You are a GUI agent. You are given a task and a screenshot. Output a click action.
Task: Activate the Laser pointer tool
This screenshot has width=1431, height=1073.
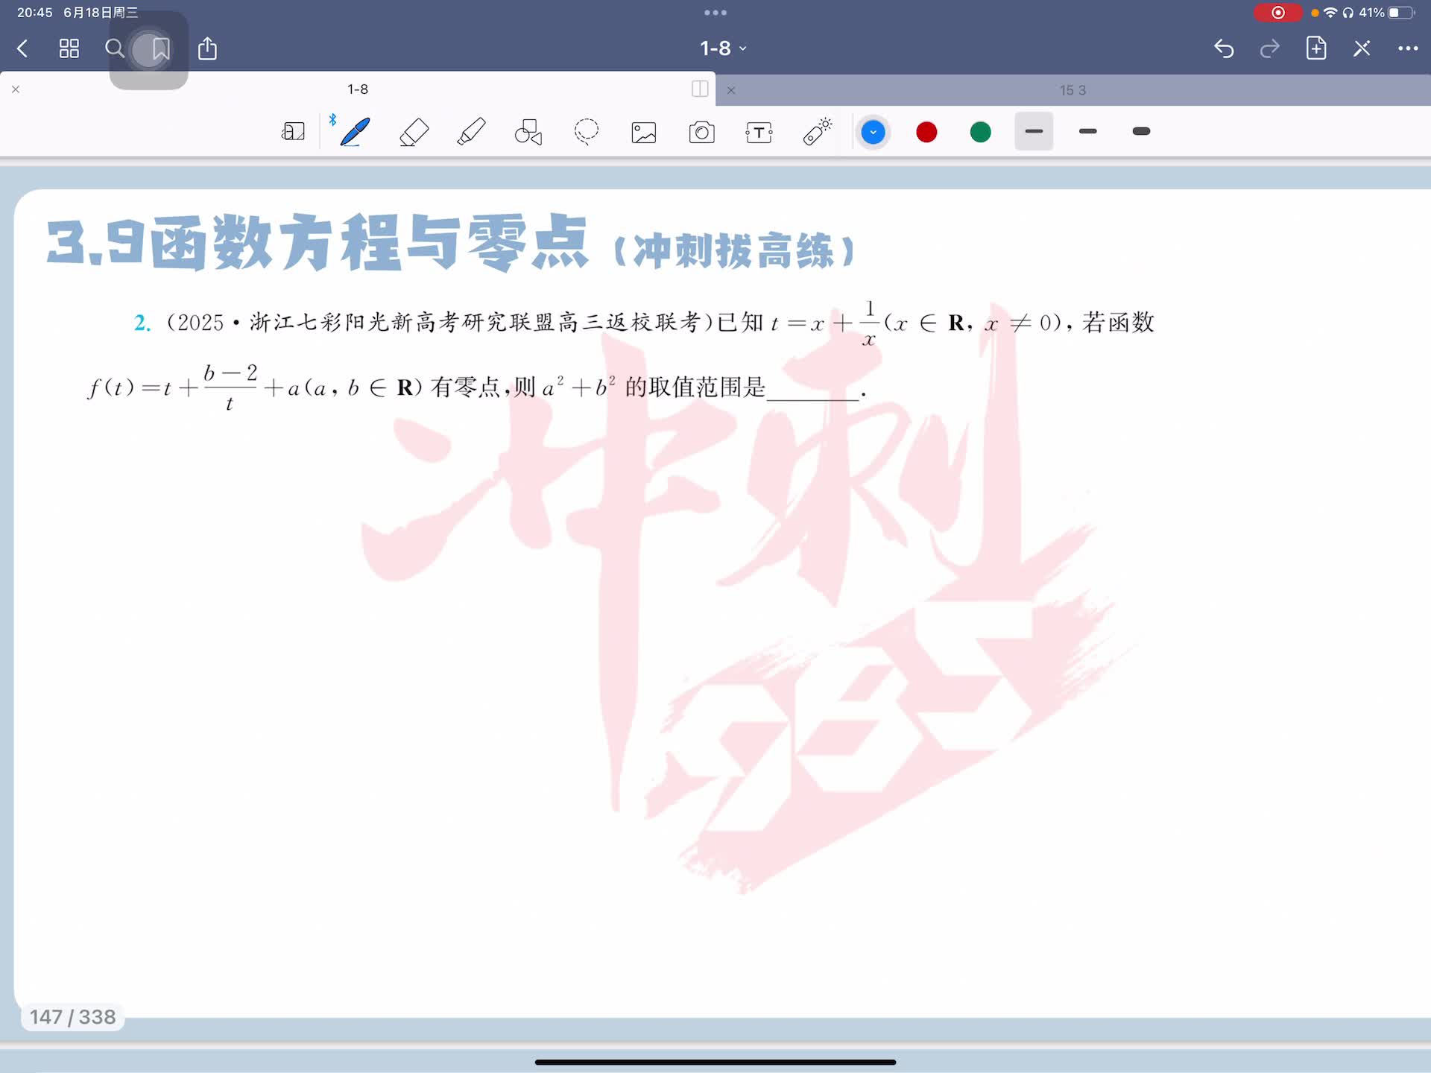pos(817,132)
